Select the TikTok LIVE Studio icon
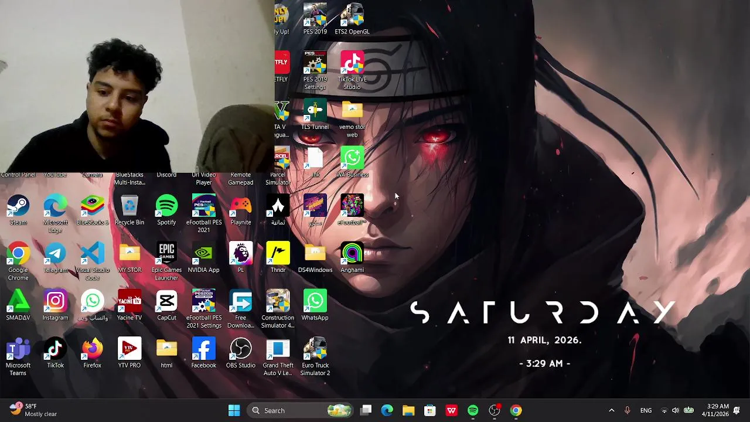This screenshot has width=750, height=422. coord(352,72)
